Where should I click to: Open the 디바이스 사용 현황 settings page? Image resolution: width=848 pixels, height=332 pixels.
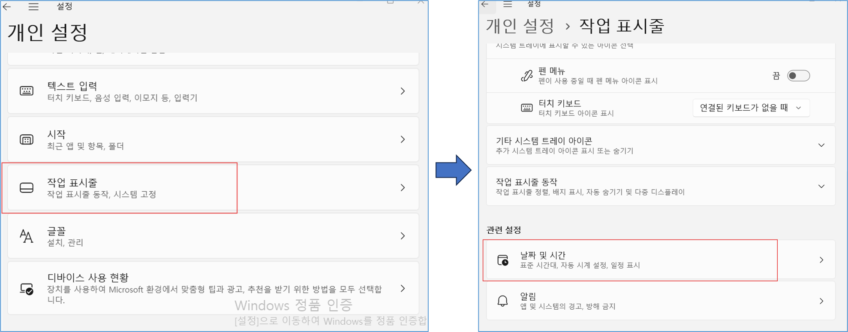[x=213, y=288]
